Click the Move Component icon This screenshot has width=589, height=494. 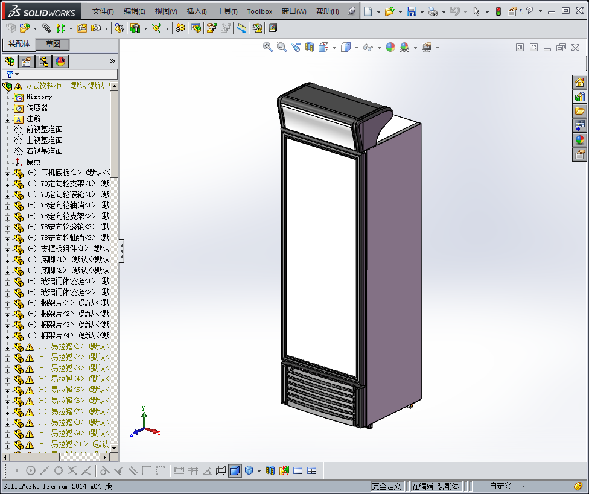(96, 28)
